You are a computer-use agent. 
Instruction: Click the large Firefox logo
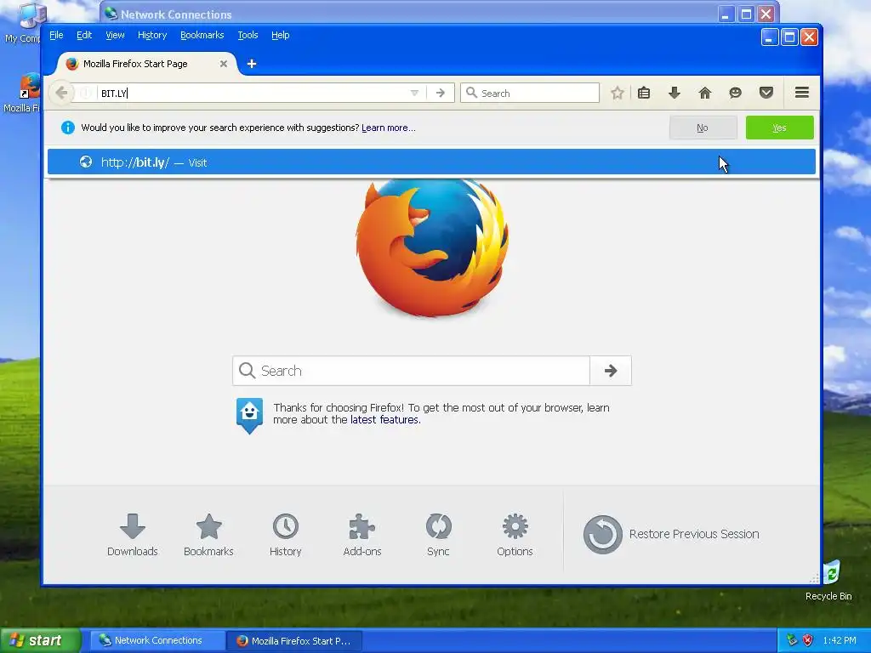pos(432,248)
